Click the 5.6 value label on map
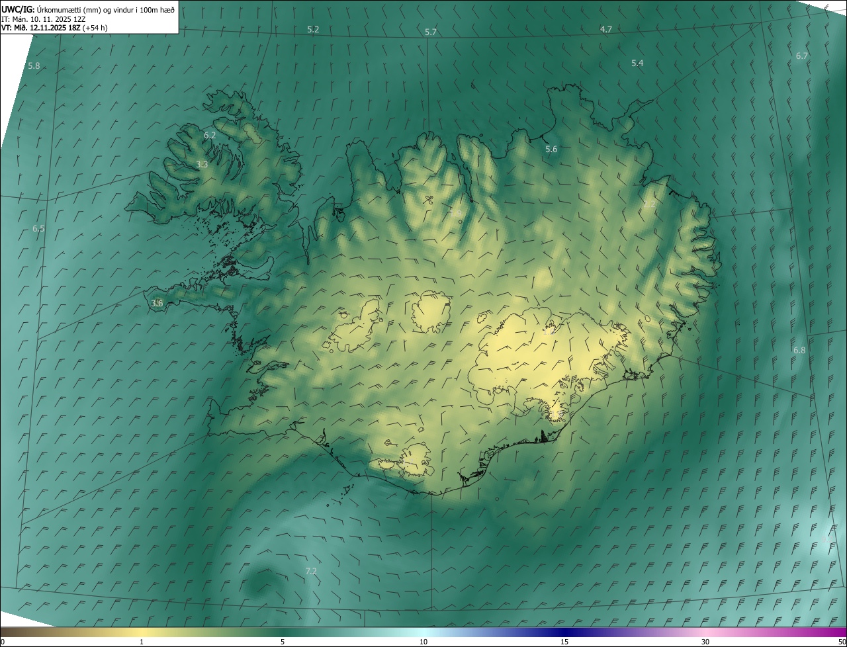This screenshot has height=647, width=847. (551, 150)
